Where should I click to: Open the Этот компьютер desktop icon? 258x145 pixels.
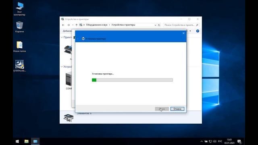(x=19, y=9)
